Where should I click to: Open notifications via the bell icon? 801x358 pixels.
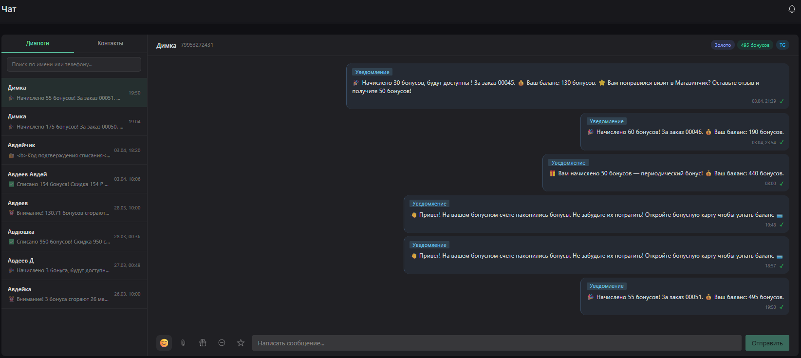(x=792, y=9)
